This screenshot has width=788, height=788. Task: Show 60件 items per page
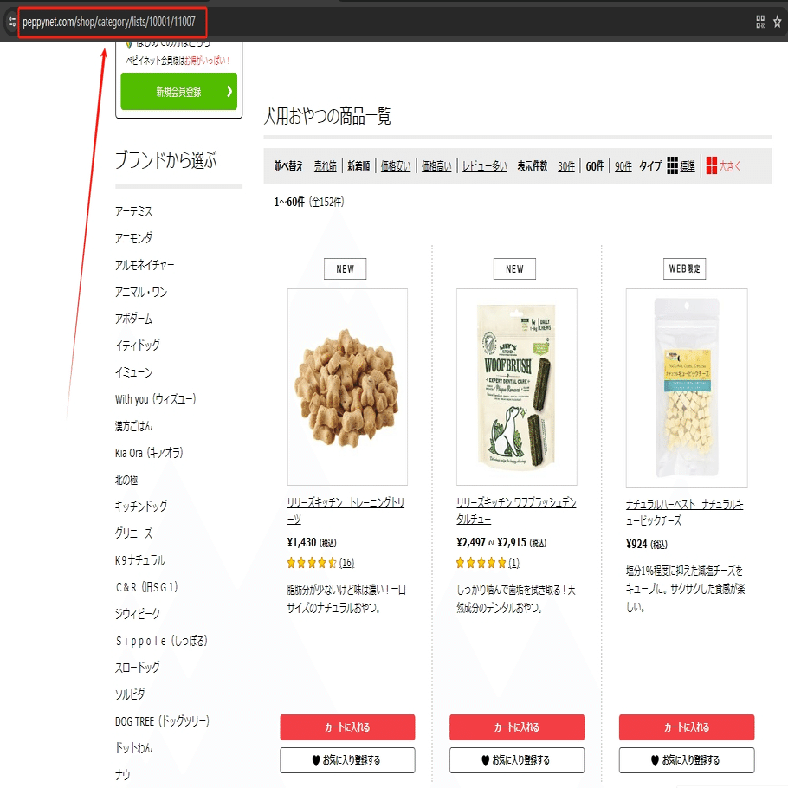(595, 166)
